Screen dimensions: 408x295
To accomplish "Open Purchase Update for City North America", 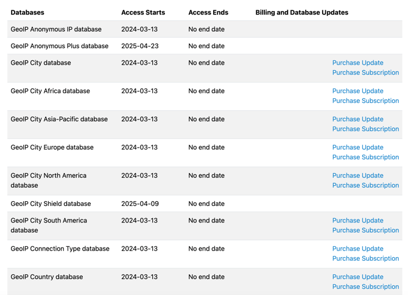I will tap(357, 176).
